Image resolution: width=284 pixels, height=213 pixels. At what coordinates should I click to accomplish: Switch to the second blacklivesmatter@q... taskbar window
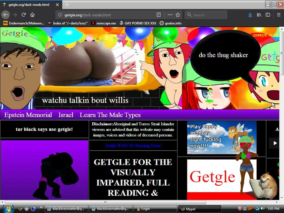point(111,209)
